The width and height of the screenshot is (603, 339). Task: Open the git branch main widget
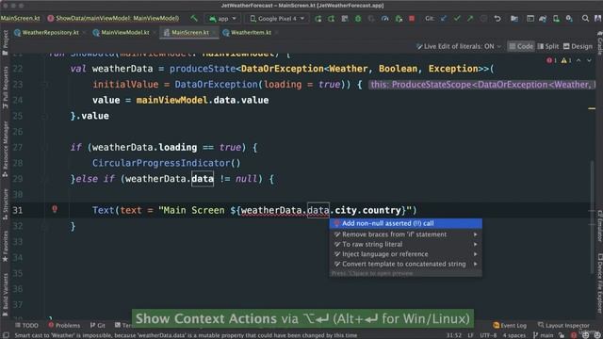pos(543,335)
